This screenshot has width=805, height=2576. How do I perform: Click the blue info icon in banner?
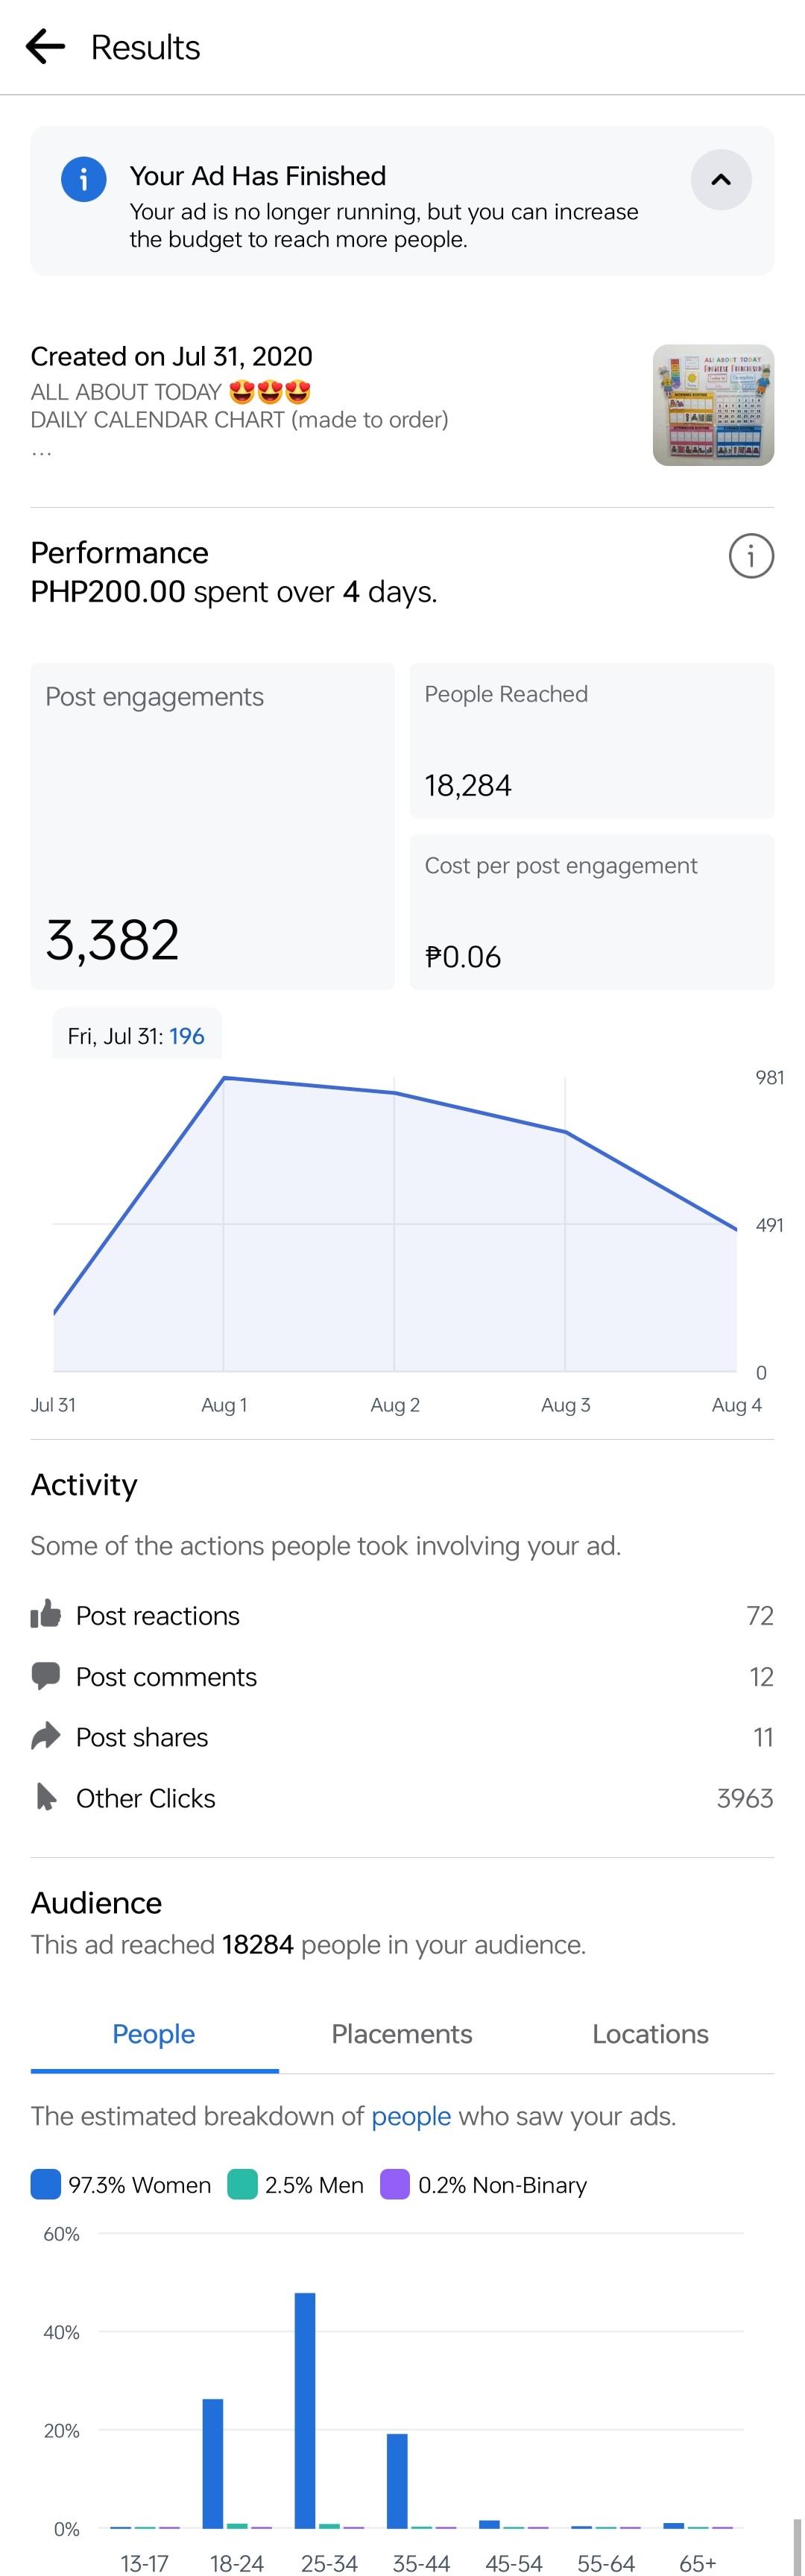[84, 179]
